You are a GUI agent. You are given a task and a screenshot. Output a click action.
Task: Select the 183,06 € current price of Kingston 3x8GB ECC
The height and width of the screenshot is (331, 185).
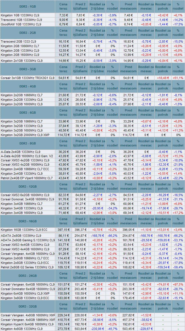click(x=63, y=298)
